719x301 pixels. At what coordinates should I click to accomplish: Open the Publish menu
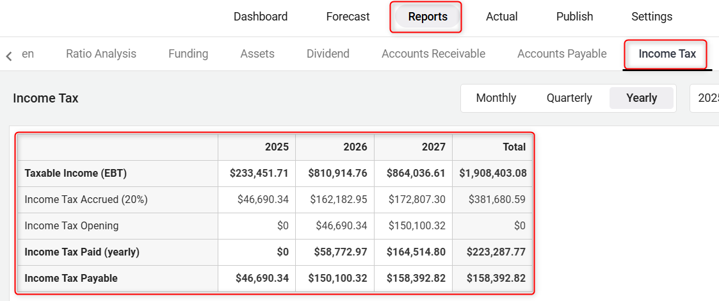coord(574,17)
